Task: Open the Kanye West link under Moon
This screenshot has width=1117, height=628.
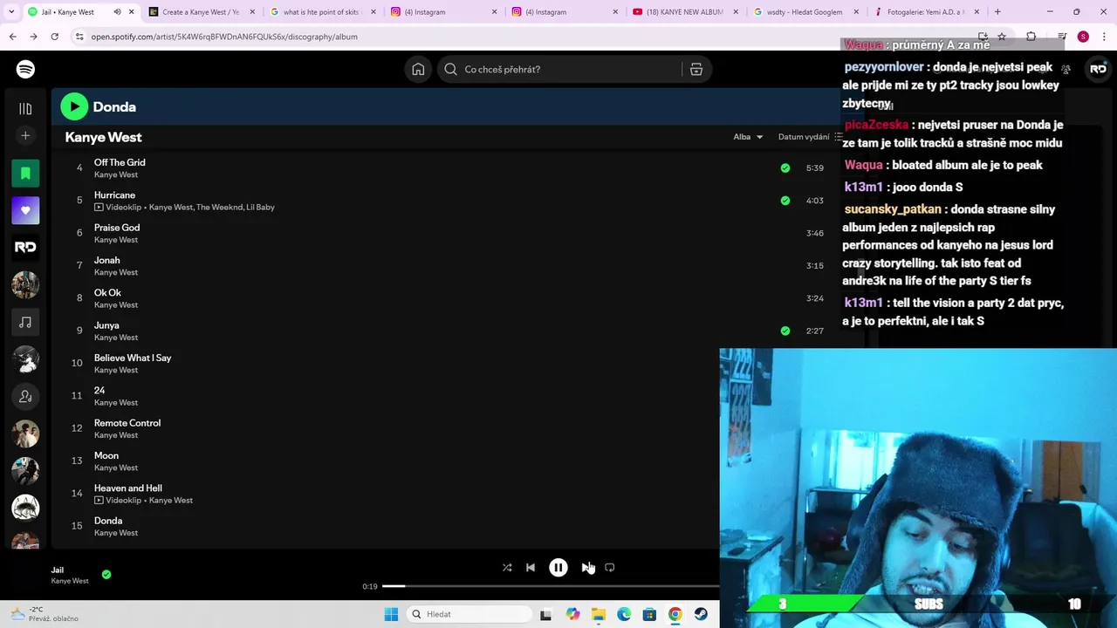Action: [x=116, y=468]
